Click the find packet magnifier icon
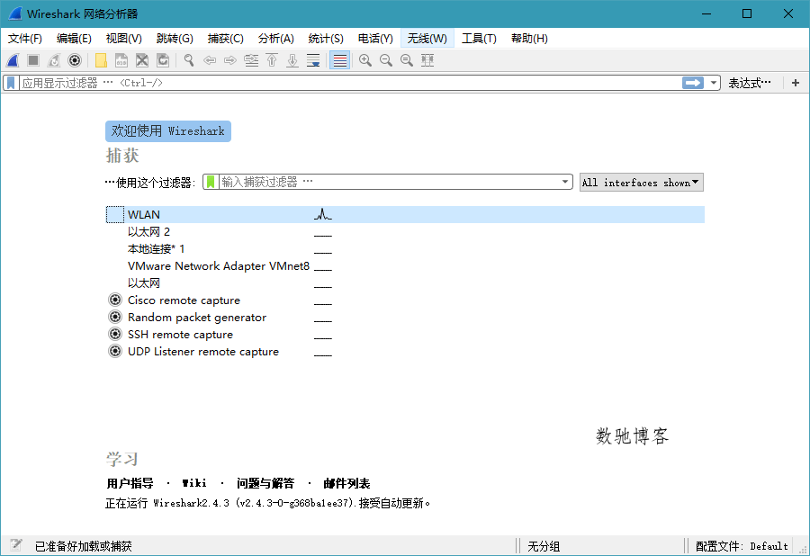 (189, 60)
